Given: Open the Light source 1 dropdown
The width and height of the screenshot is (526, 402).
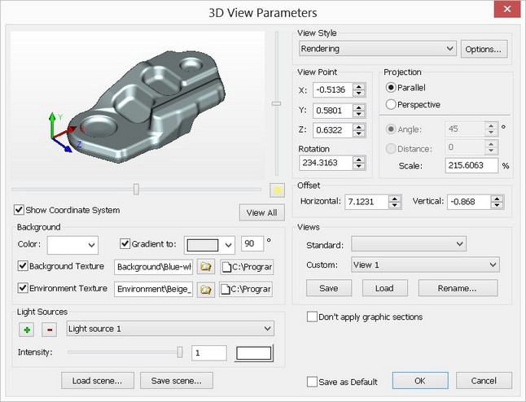Looking at the screenshot, I should (170, 329).
